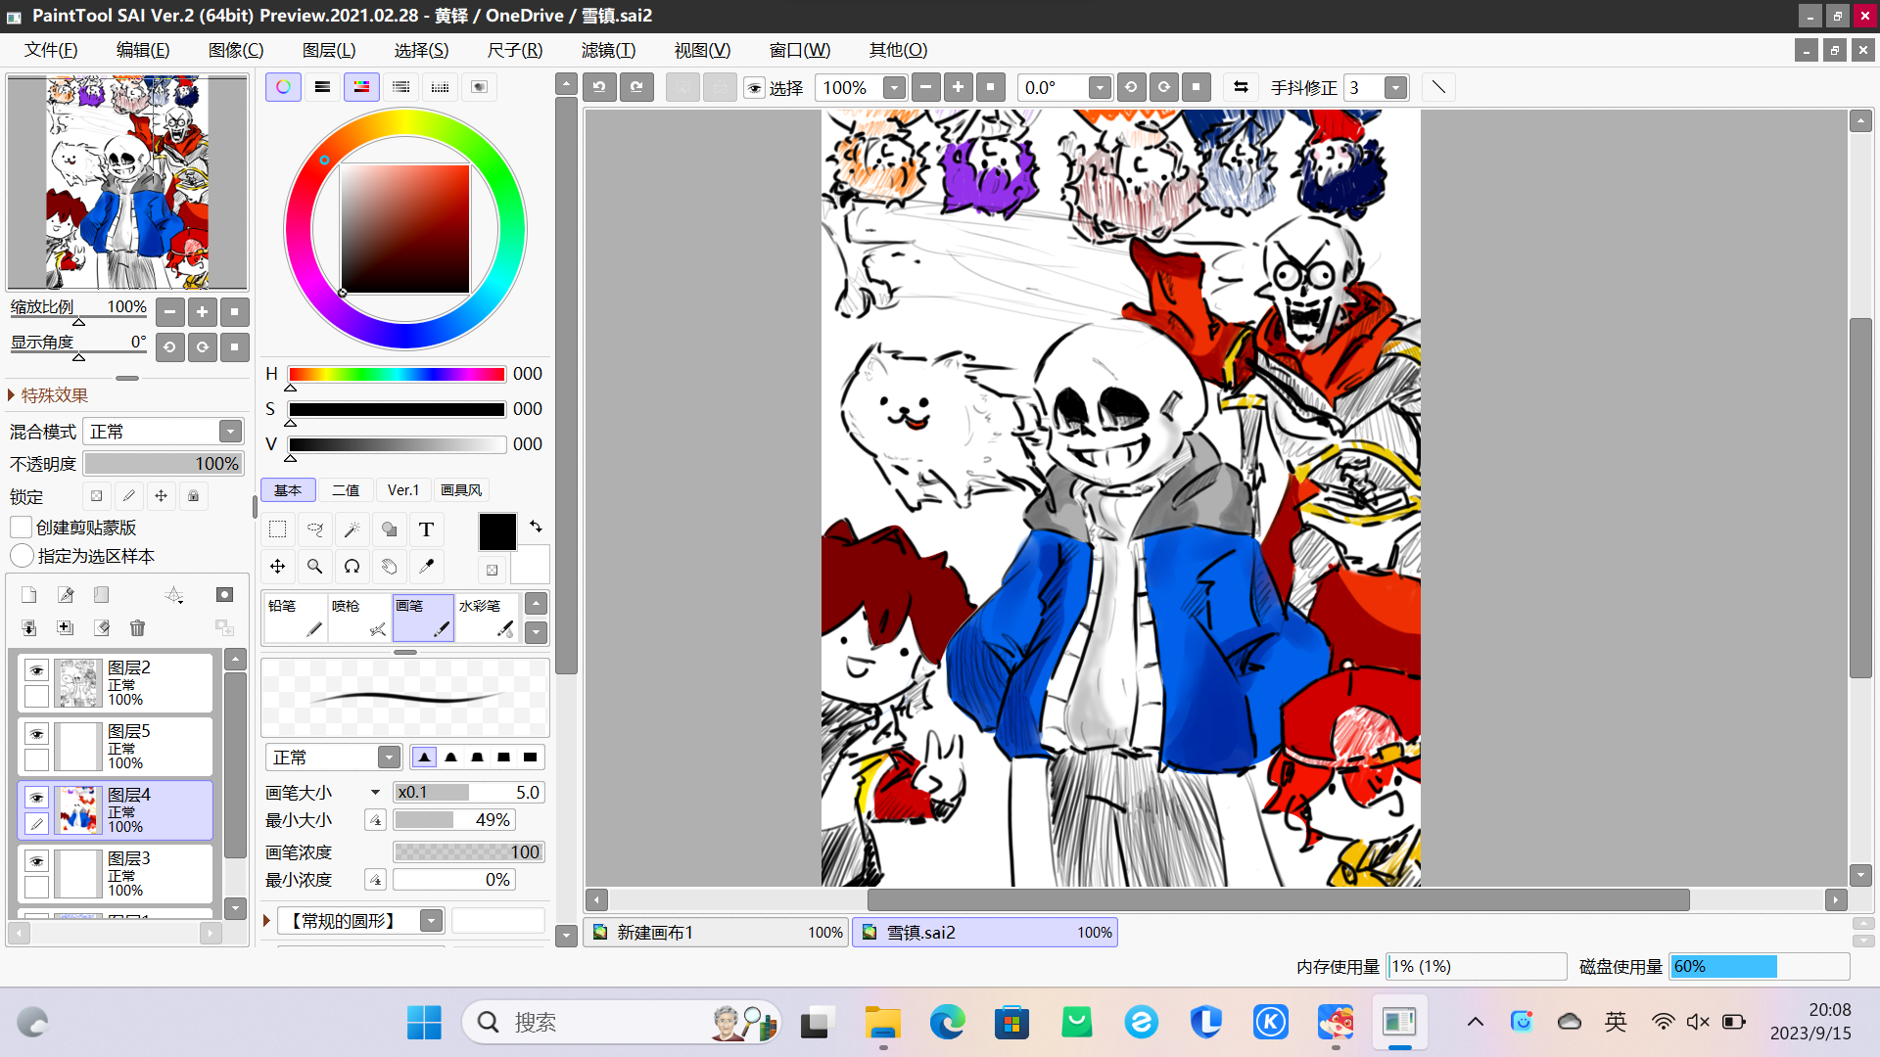Image resolution: width=1880 pixels, height=1057 pixels.
Task: Select the 喷枪 airbrush
Action: tap(358, 618)
